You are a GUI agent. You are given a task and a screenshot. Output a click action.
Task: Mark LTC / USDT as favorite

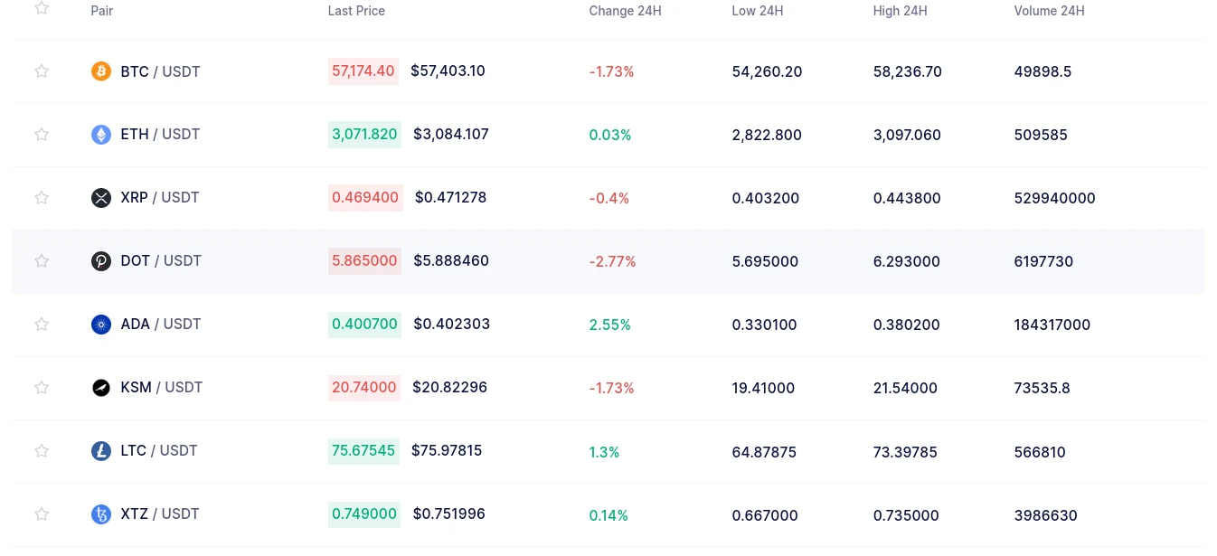click(42, 451)
